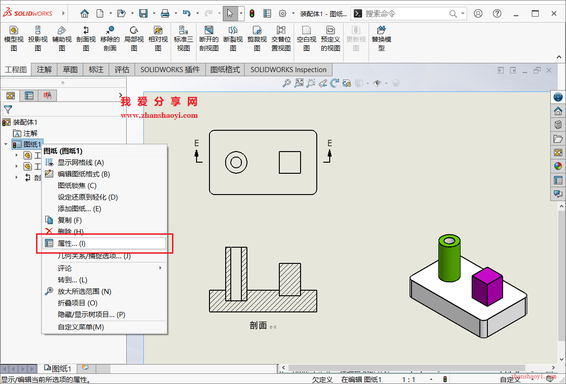Click the Rotate View icon in heads-up toolbar
This screenshot has height=384, width=566.
click(x=334, y=83)
